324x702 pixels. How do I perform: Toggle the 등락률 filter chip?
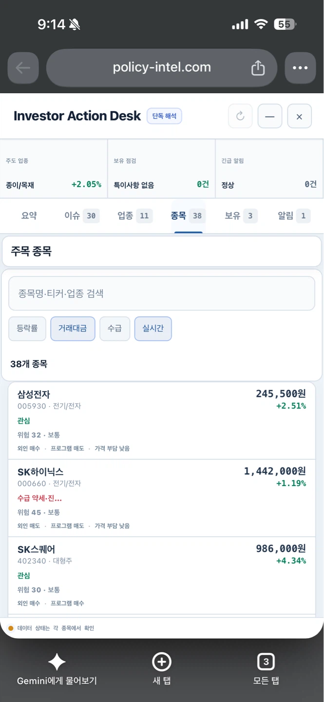pyautogui.click(x=27, y=329)
